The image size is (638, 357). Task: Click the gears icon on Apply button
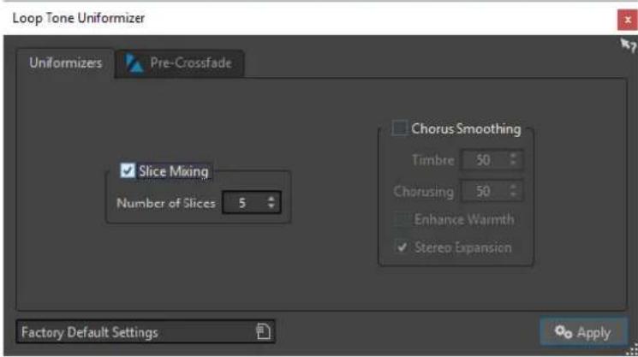click(x=563, y=332)
